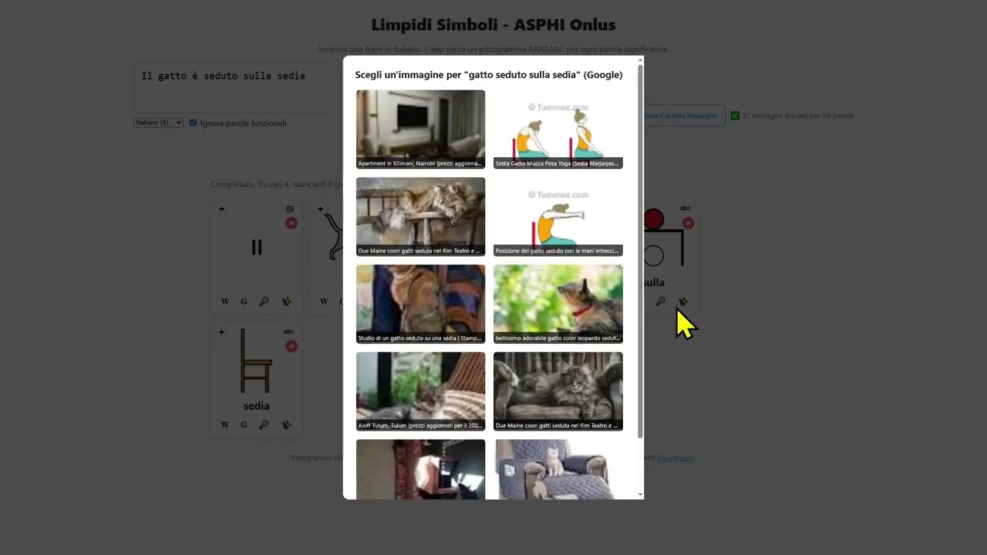Choose the 'Posizione del gatto seduto' yoga image
This screenshot has height=555, width=987.
tap(558, 217)
